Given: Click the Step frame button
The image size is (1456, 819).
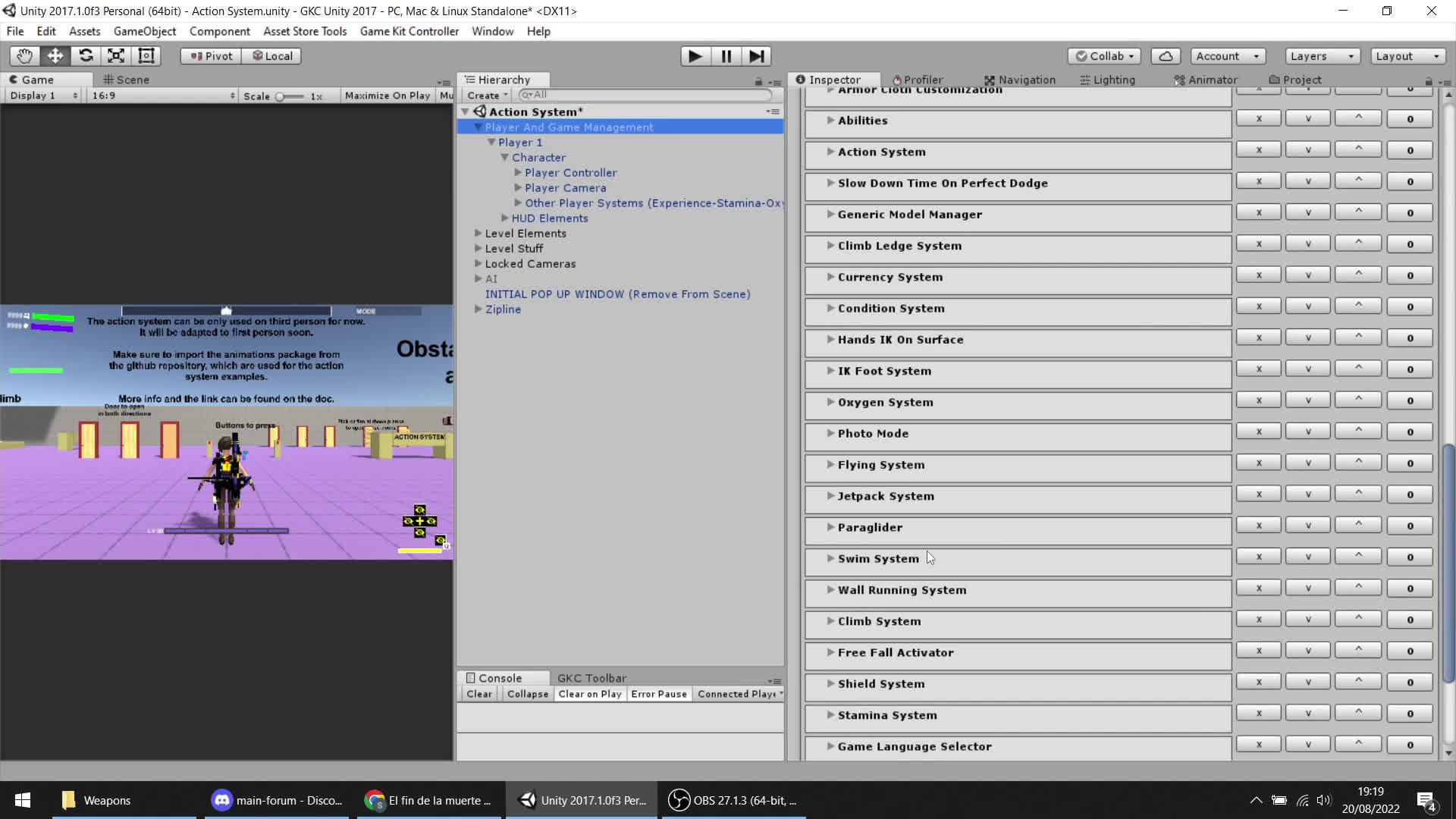Looking at the screenshot, I should pyautogui.click(x=756, y=56).
